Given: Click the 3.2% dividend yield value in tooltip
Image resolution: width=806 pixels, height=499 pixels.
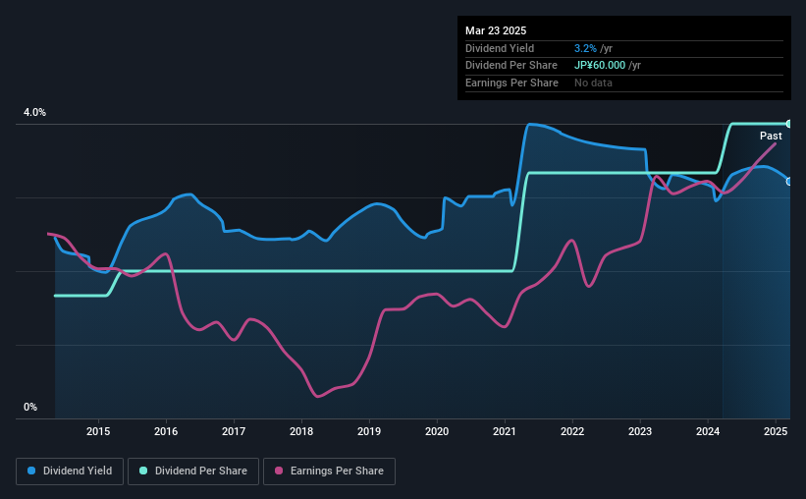Looking at the screenshot, I should [x=585, y=48].
